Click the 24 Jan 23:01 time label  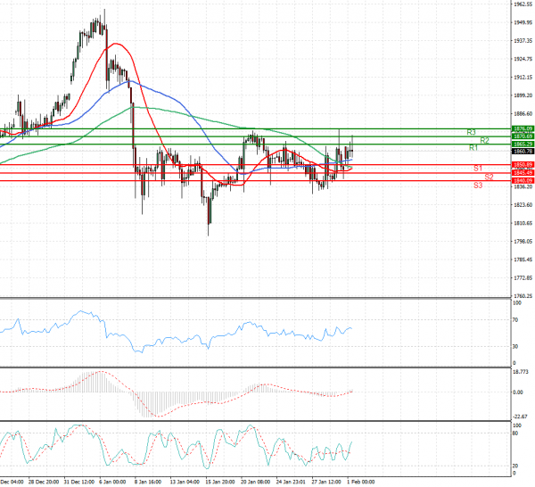291,482
